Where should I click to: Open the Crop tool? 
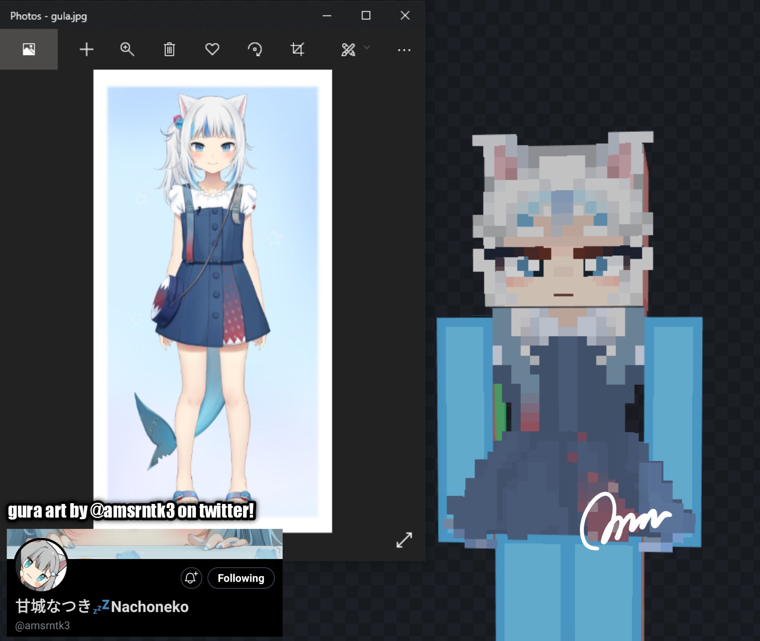[297, 49]
